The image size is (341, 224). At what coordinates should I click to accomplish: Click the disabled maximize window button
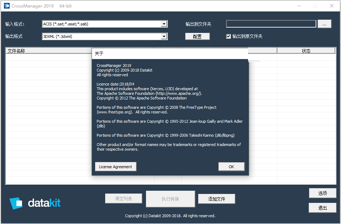[x=315, y=6]
